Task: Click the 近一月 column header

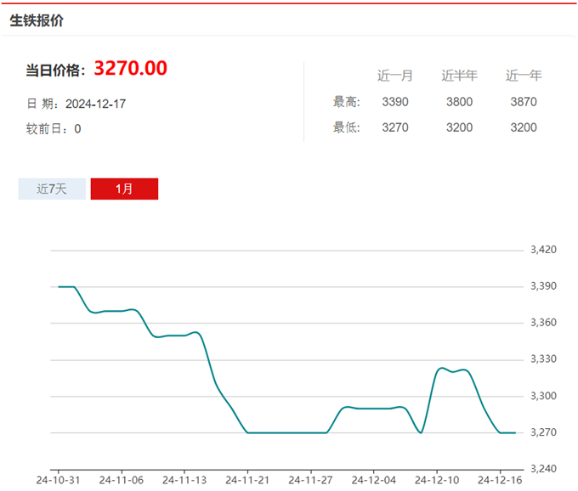Action: pyautogui.click(x=394, y=76)
